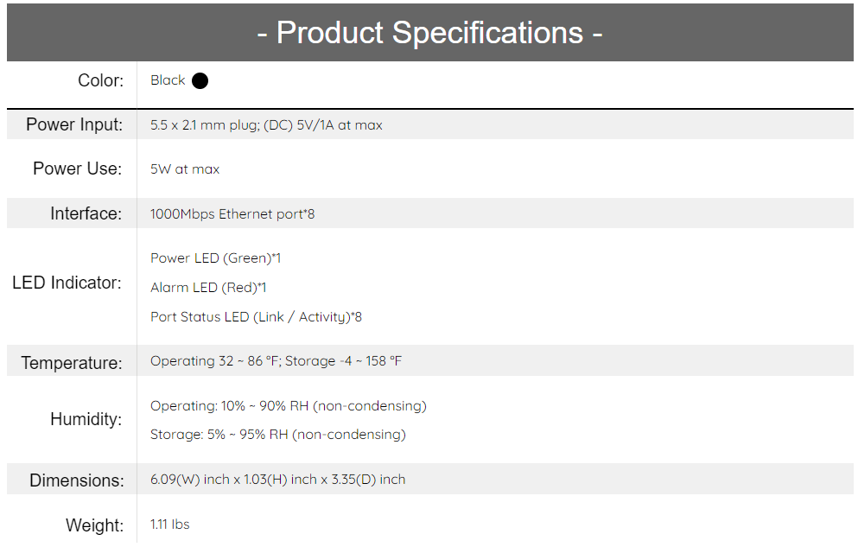This screenshot has height=547, width=858.
Task: Select the Temperature label
Action: [72, 363]
